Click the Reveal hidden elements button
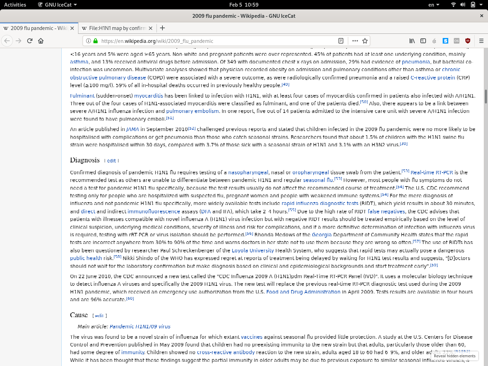The height and width of the screenshot is (366, 488). (455, 356)
